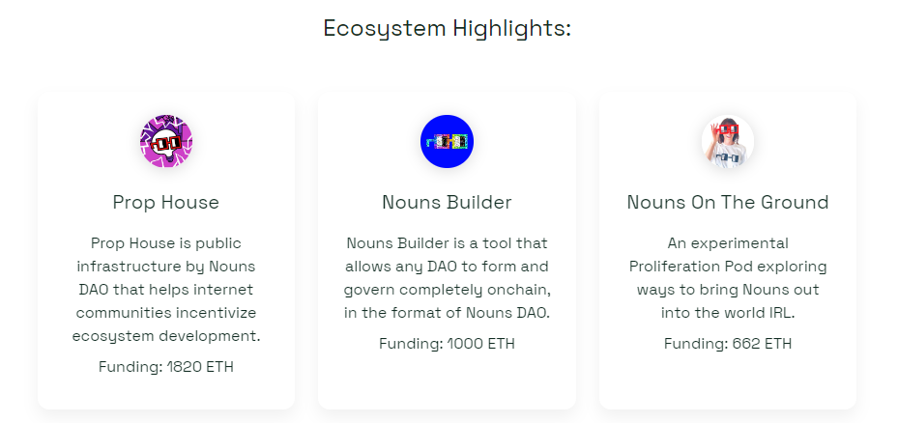Image resolution: width=898 pixels, height=423 pixels.
Task: Select the 'communities incentivize' text line
Action: click(x=166, y=313)
